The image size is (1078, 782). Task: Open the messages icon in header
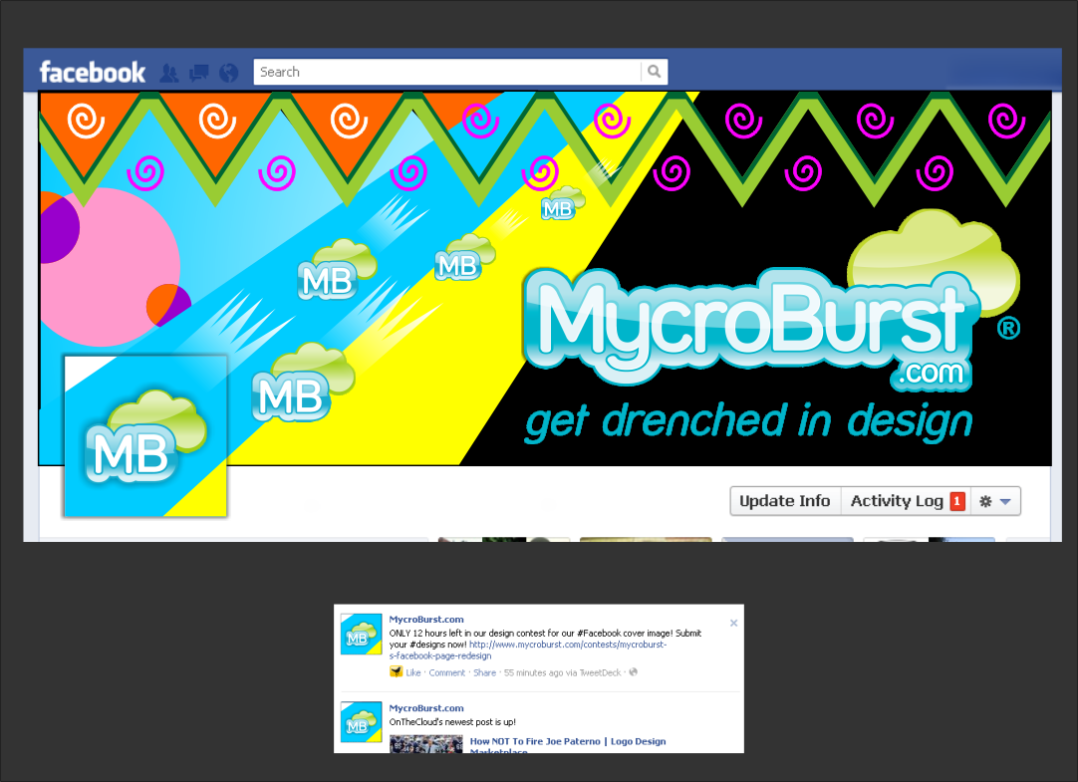click(x=199, y=73)
